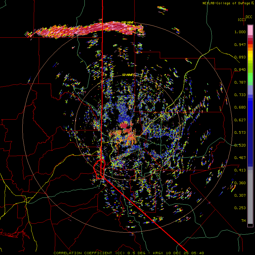Click the KRGX station identifier
The image size is (255, 255).
tap(159, 253)
